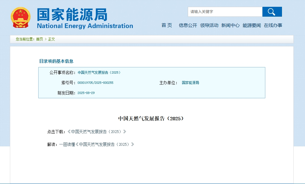Image resolution: width=305 pixels, height=184 pixels.
Task: Click the national emblem logo
Action: pyautogui.click(x=21, y=18)
